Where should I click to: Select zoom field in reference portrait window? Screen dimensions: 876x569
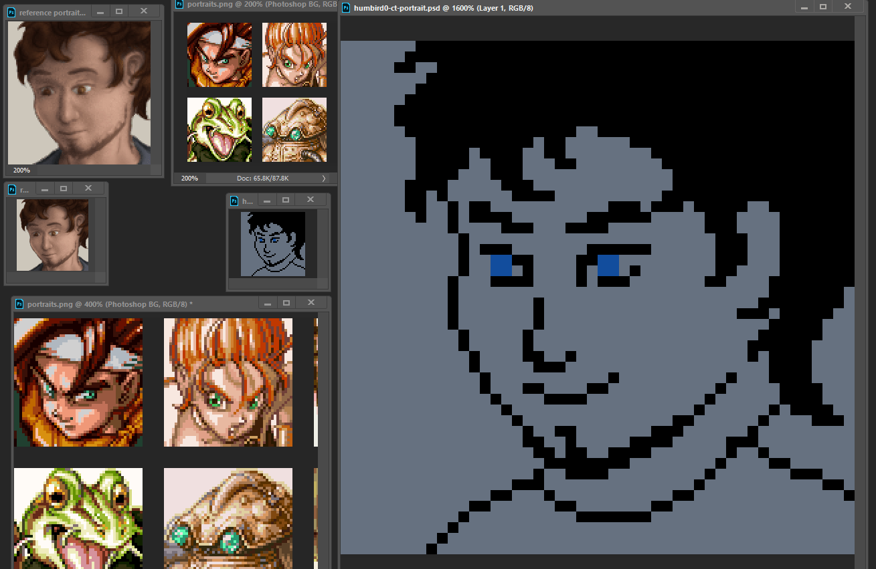[21, 170]
